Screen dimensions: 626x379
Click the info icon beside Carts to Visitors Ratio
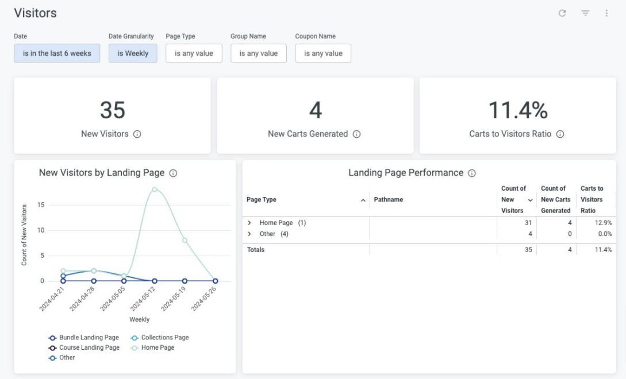tap(560, 134)
